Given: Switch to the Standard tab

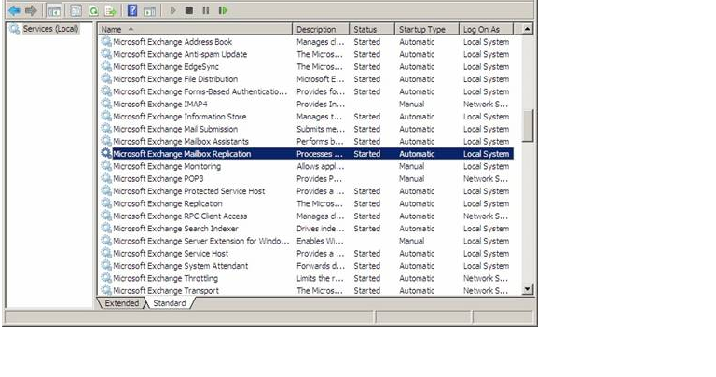Looking at the screenshot, I should coord(170,303).
